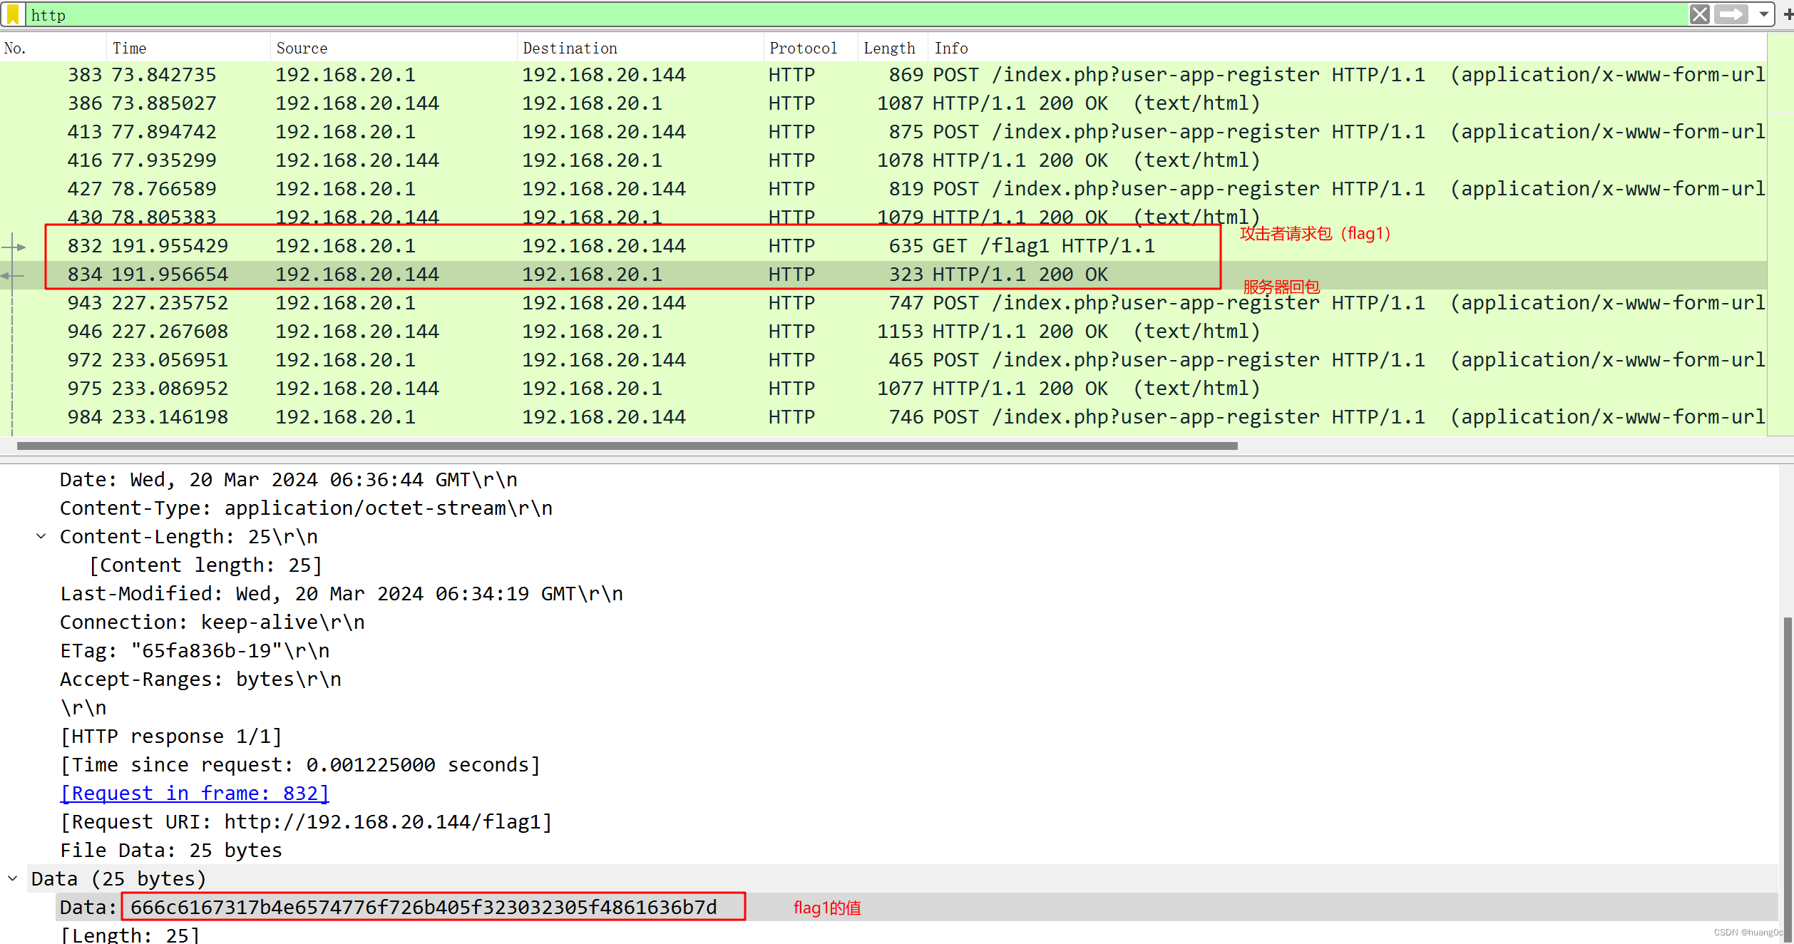The image size is (1794, 944).
Task: Open the filter history dropdown arrow
Action: coord(1763,14)
